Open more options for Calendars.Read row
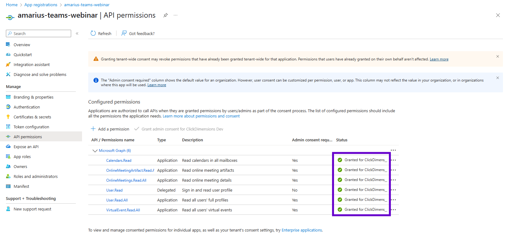Image resolution: width=507 pixels, height=234 pixels. tap(393, 160)
